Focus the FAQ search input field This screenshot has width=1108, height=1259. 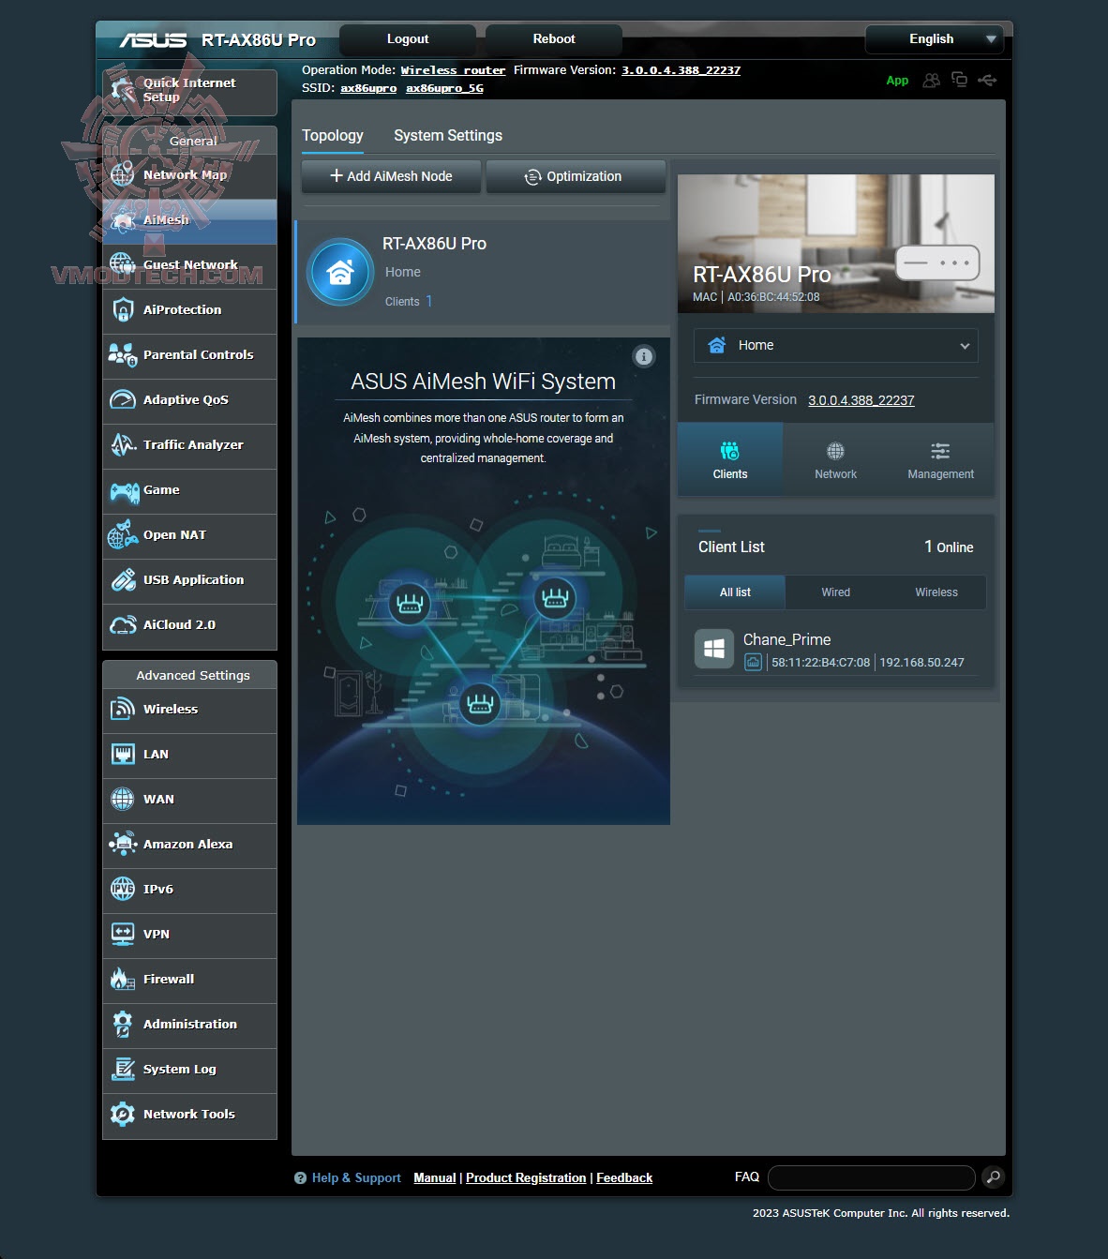pyautogui.click(x=872, y=1177)
